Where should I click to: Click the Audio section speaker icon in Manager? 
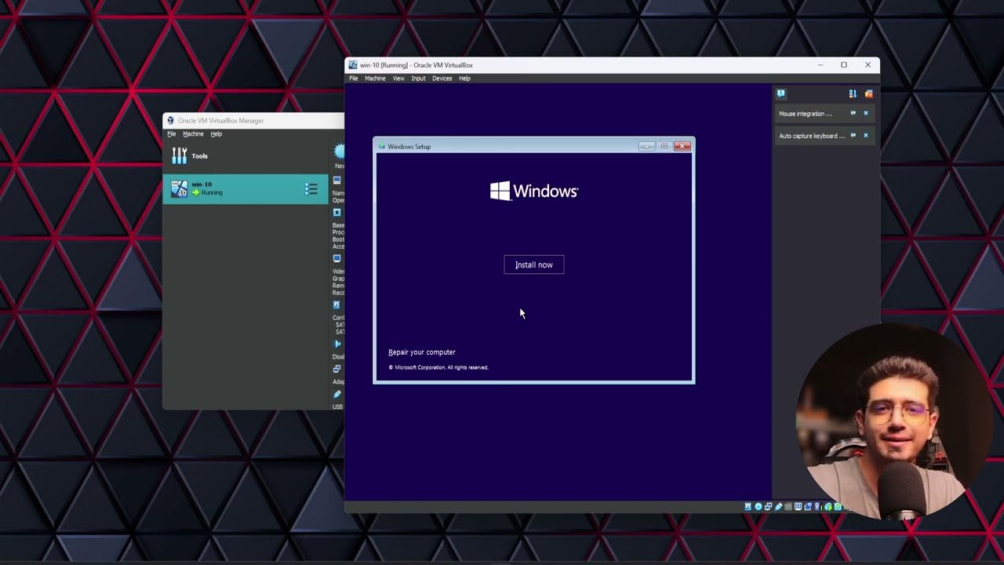pyautogui.click(x=338, y=344)
